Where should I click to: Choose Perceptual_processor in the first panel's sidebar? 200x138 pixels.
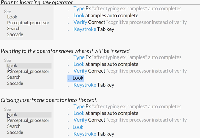[28, 23]
